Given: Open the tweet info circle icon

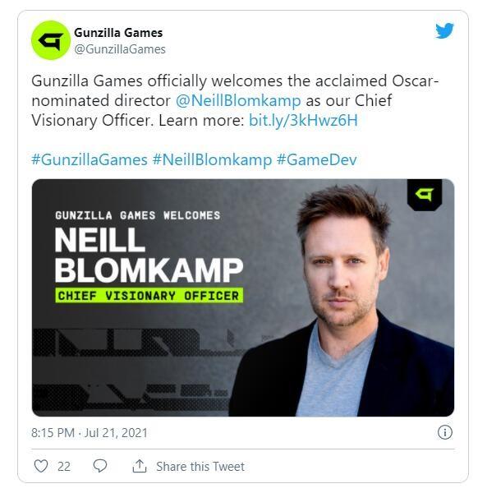Looking at the screenshot, I should (x=445, y=432).
